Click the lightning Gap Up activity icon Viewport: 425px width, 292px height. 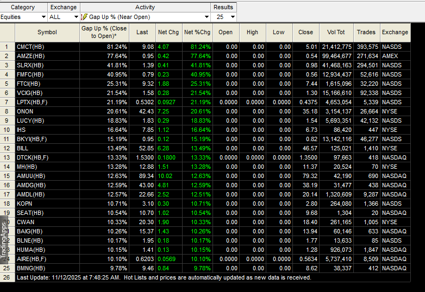[x=84, y=17]
